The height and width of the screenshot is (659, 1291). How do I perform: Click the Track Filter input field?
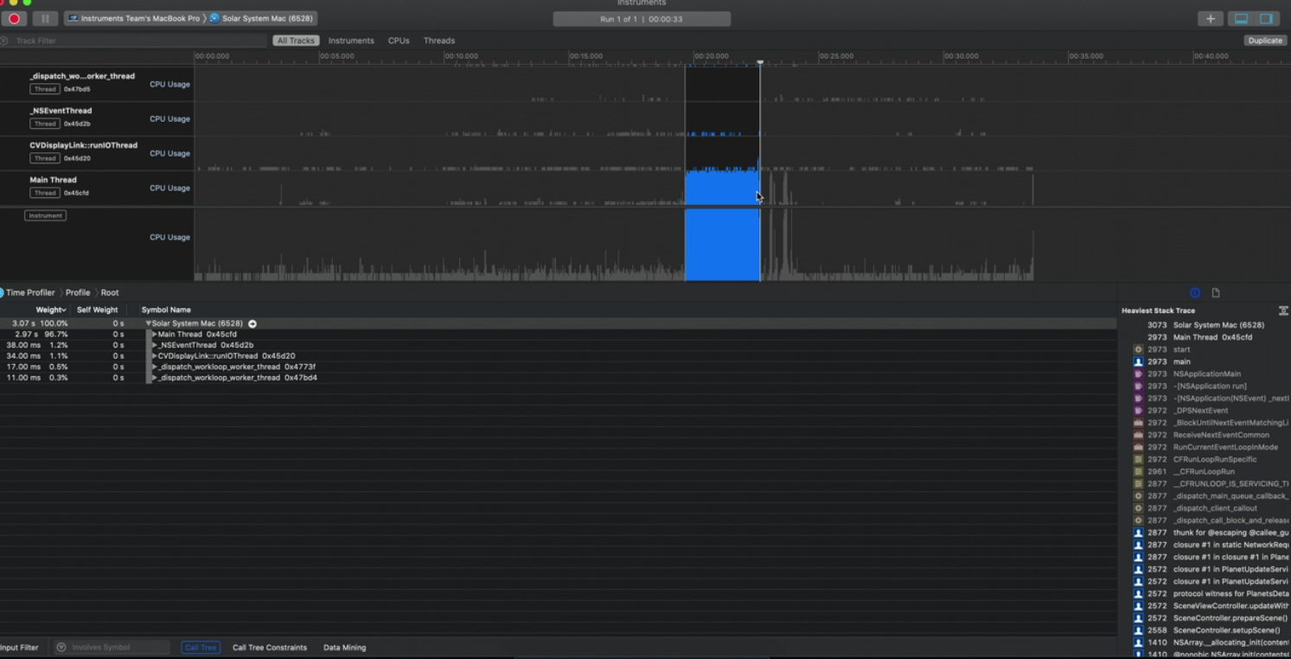pyautogui.click(x=138, y=41)
